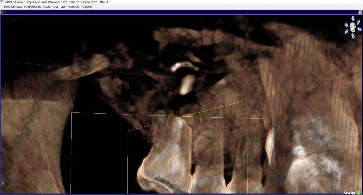Open the рабочая среда menu
Image resolution: width=363 pixels, height=195 pixels.
click(x=13, y=7)
